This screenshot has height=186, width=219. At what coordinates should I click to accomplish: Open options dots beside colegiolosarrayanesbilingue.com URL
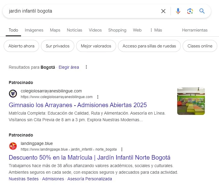(98, 97)
